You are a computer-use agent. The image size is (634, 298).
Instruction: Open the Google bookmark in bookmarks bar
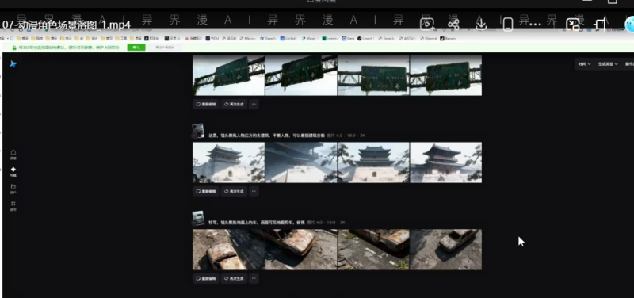point(387,38)
